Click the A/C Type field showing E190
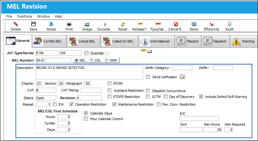 click(x=47, y=53)
